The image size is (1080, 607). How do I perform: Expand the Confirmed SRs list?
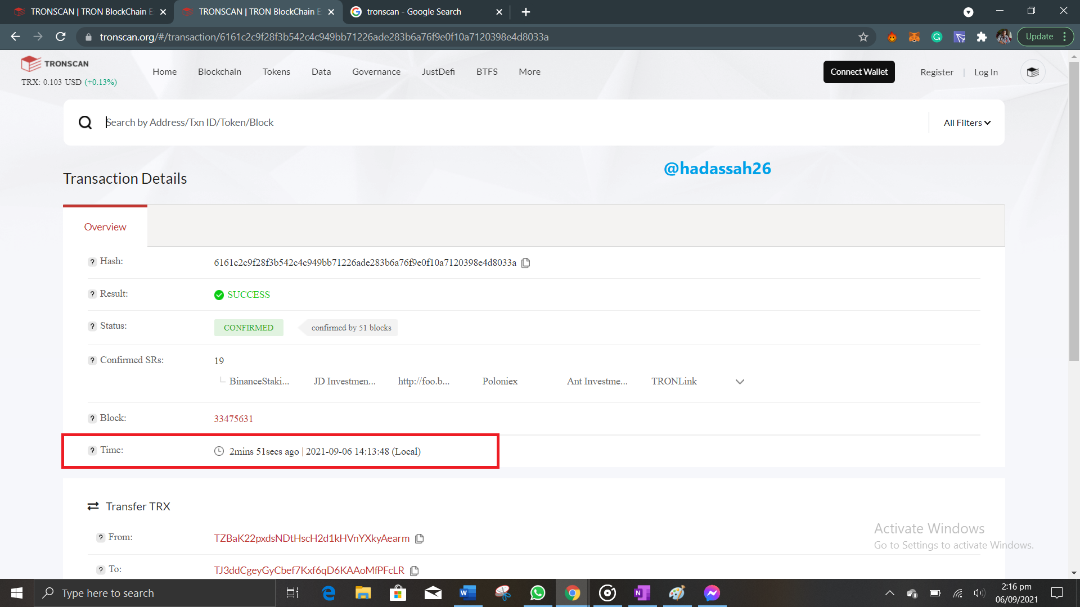point(740,382)
